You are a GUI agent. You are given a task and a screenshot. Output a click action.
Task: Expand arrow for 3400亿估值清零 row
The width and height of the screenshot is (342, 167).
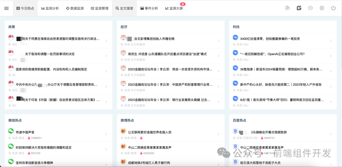[x=331, y=41]
